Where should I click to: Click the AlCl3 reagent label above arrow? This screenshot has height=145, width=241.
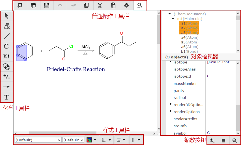[x=86, y=47]
